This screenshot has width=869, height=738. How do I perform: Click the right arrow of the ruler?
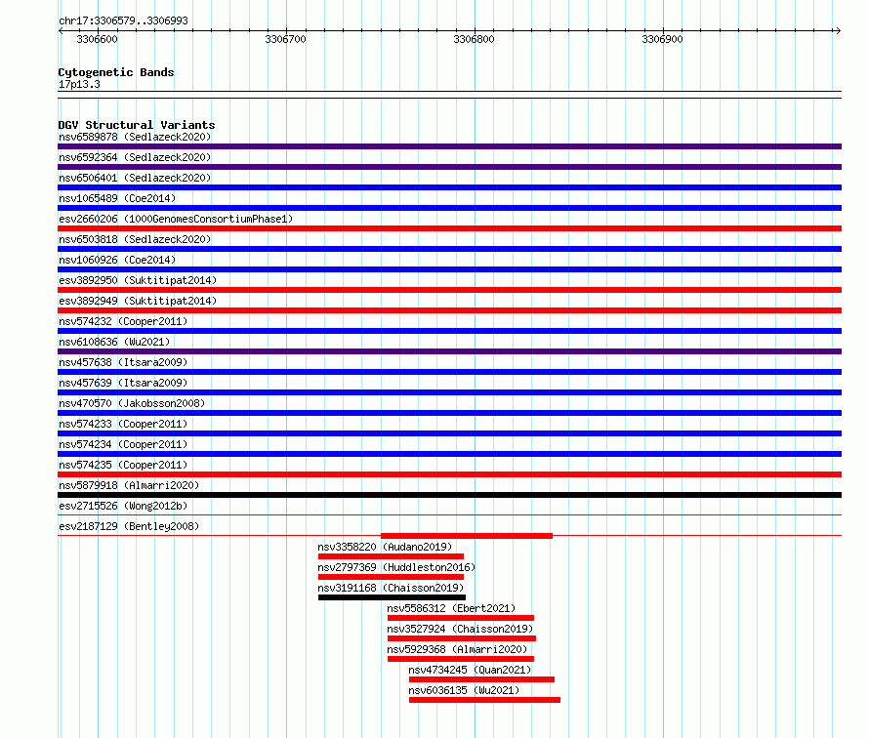point(838,31)
